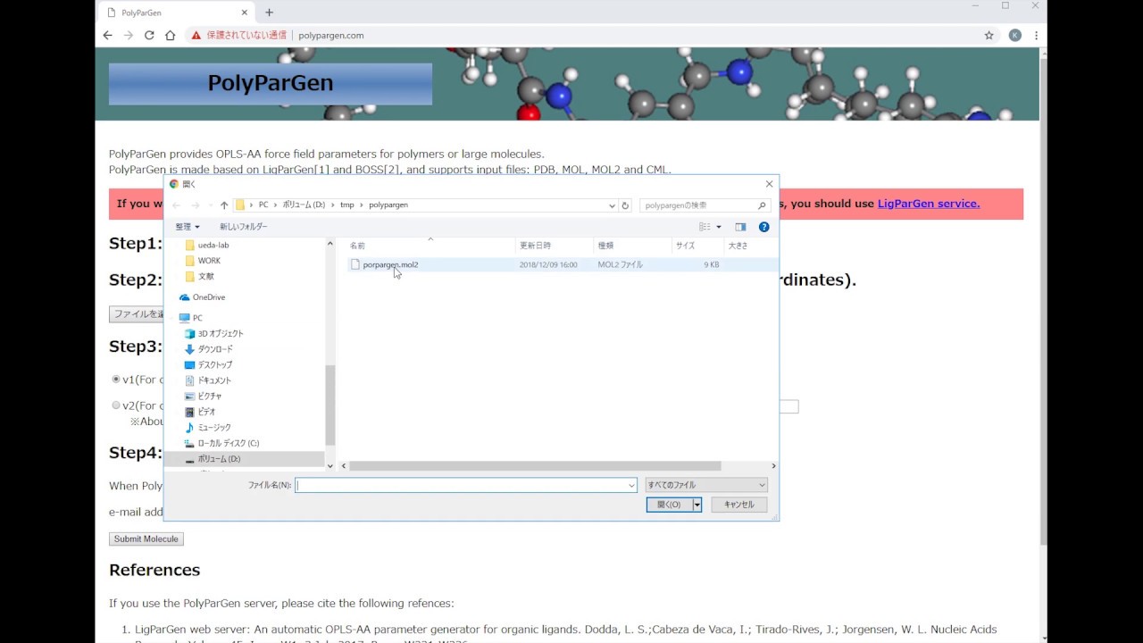Click the polypargen search field

698,205
